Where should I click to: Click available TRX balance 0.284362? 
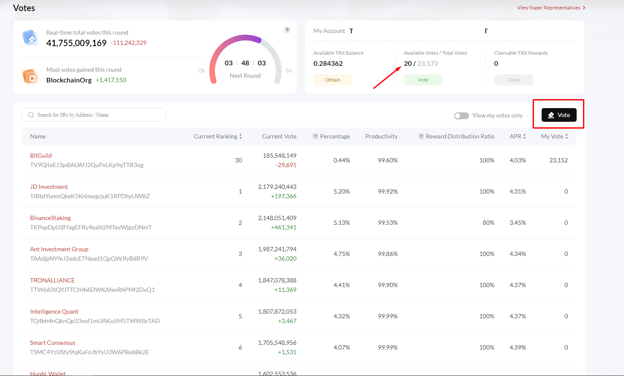click(328, 64)
